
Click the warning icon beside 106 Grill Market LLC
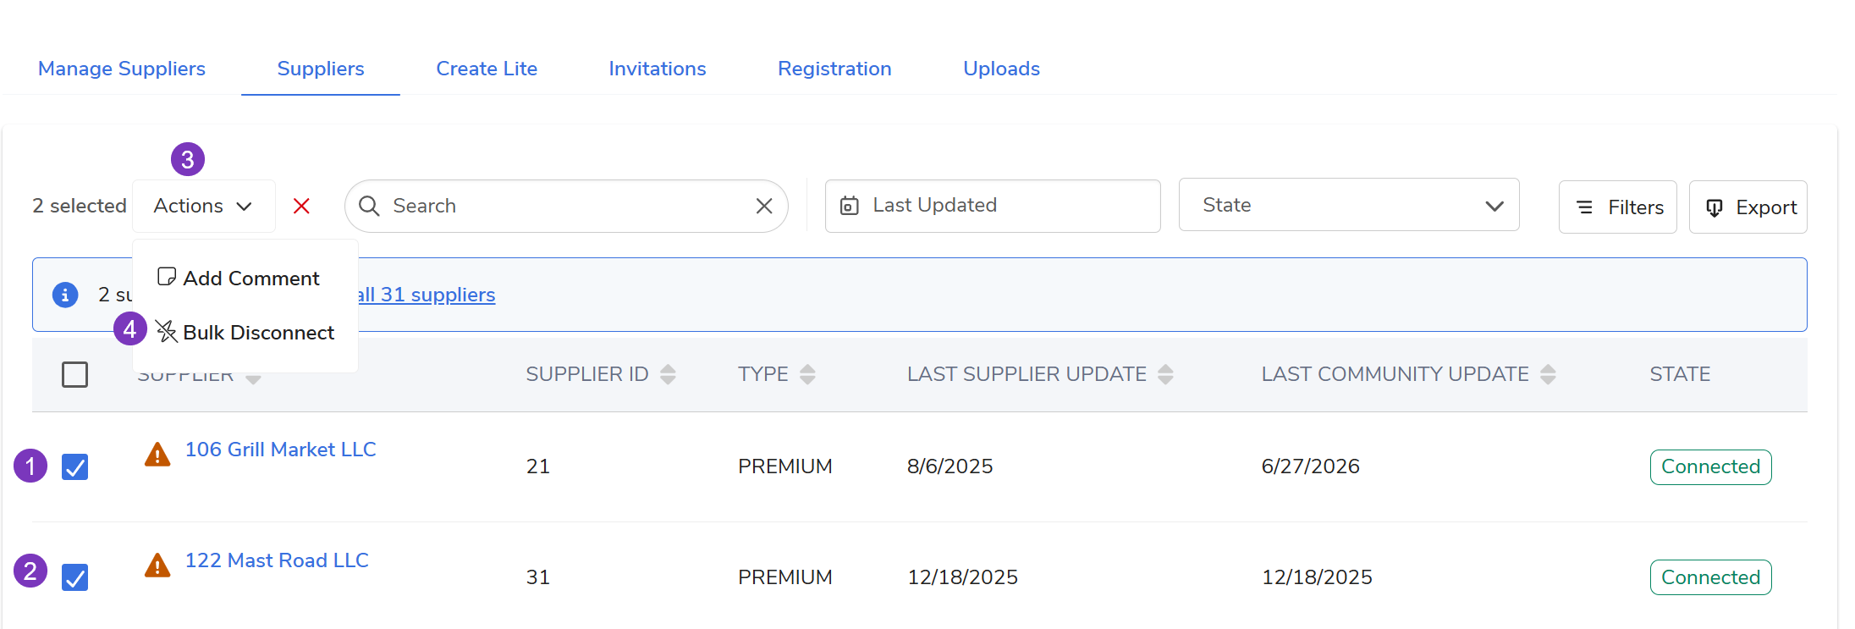coord(157,455)
